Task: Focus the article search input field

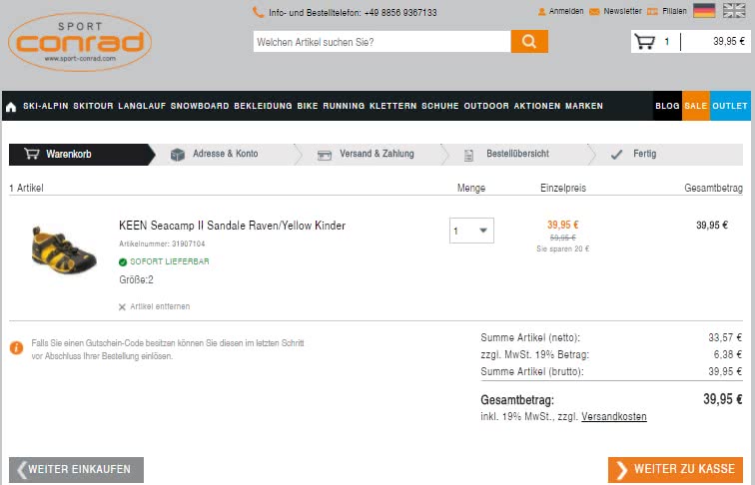Action: (381, 42)
